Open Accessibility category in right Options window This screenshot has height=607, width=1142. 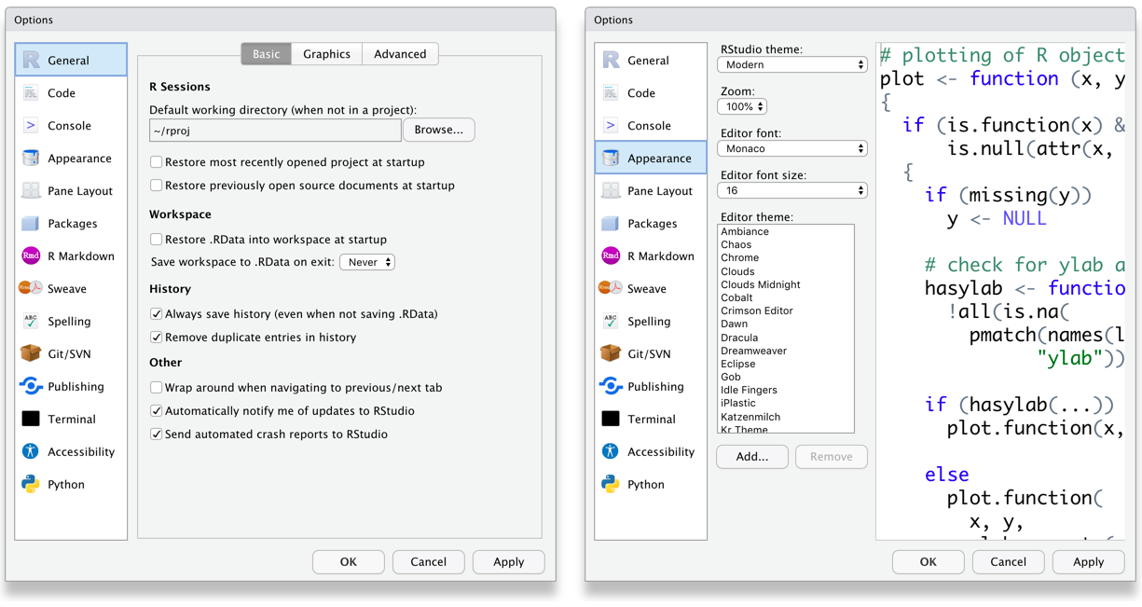(x=651, y=451)
